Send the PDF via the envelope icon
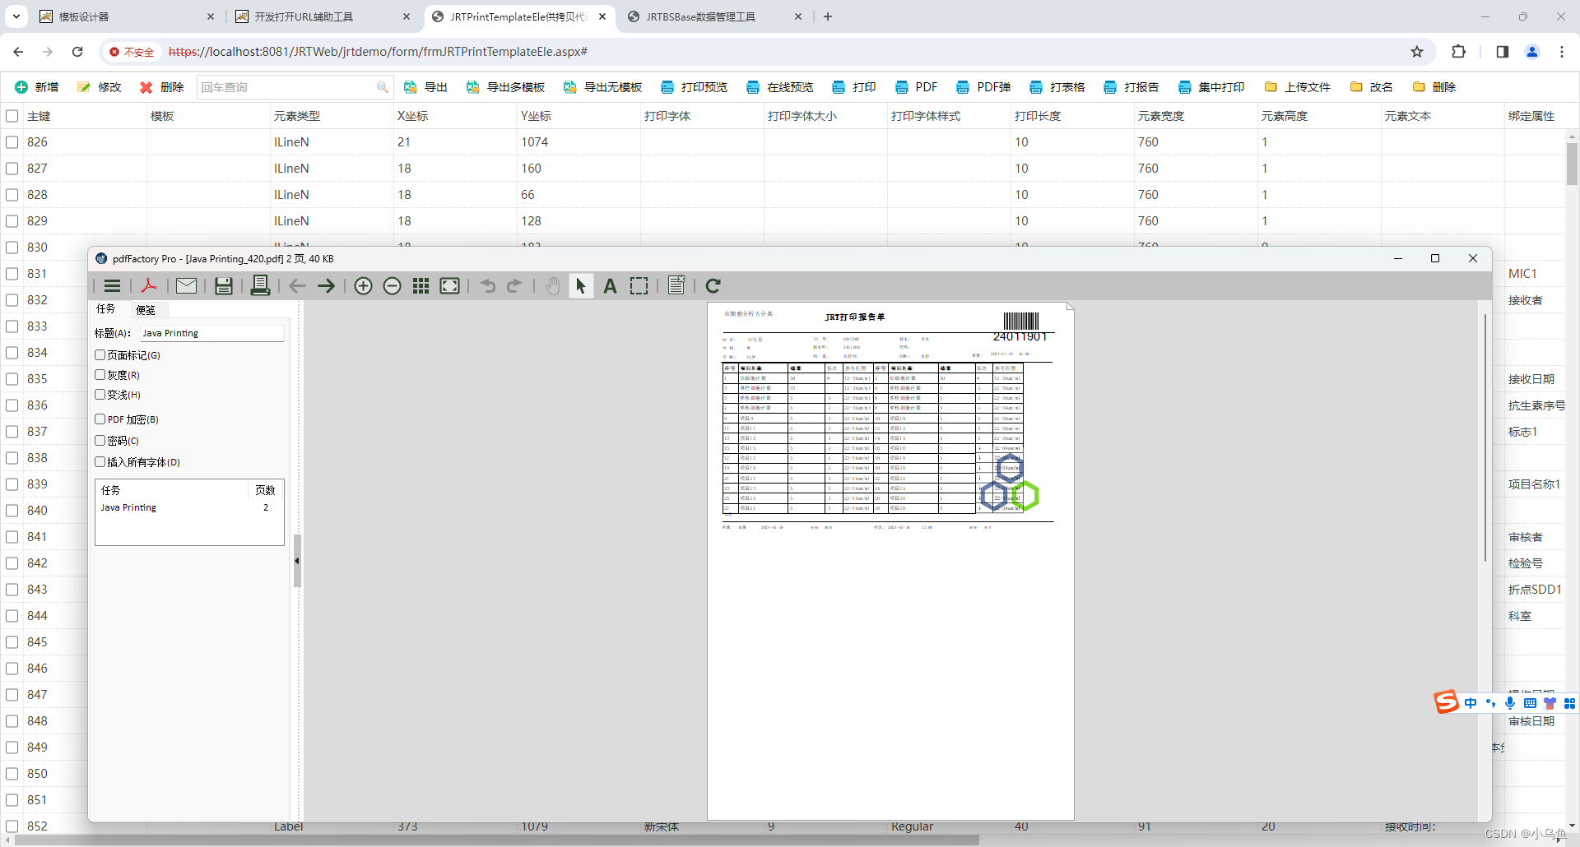This screenshot has height=847, width=1580. 187,286
